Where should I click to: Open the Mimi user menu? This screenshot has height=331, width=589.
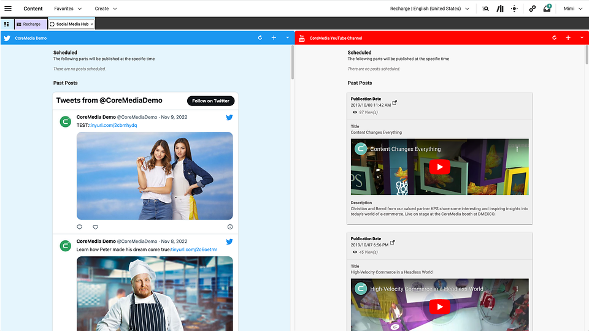coord(572,8)
